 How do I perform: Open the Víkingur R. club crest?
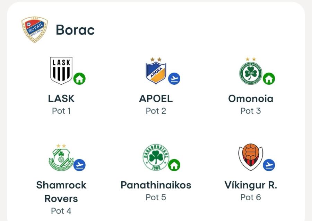point(251,157)
